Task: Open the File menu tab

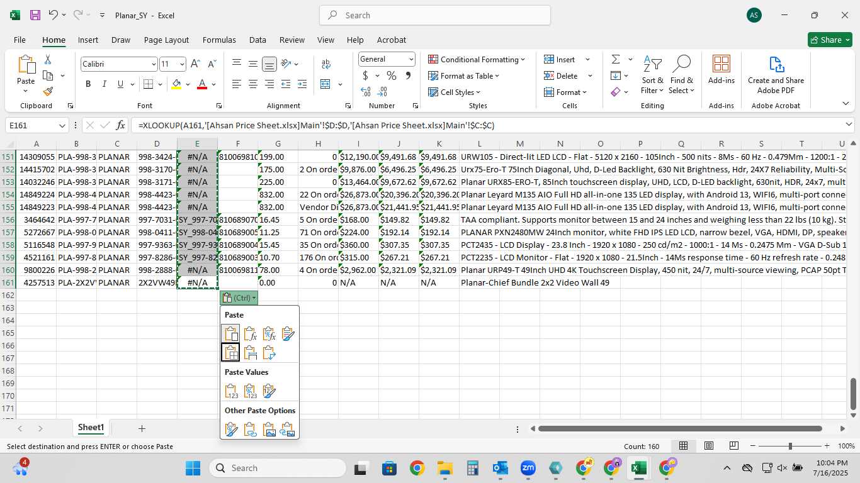Action: point(20,40)
